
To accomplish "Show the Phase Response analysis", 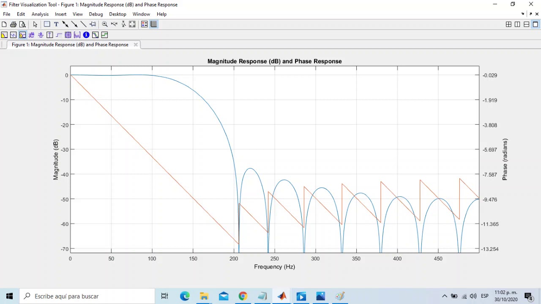I will [x=14, y=35].
